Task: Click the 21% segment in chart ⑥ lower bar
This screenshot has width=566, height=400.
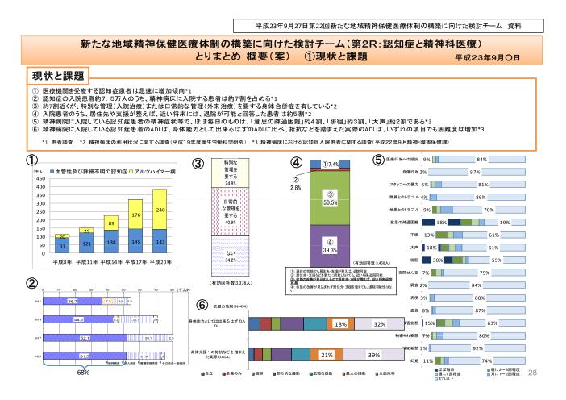Action: 327,355
